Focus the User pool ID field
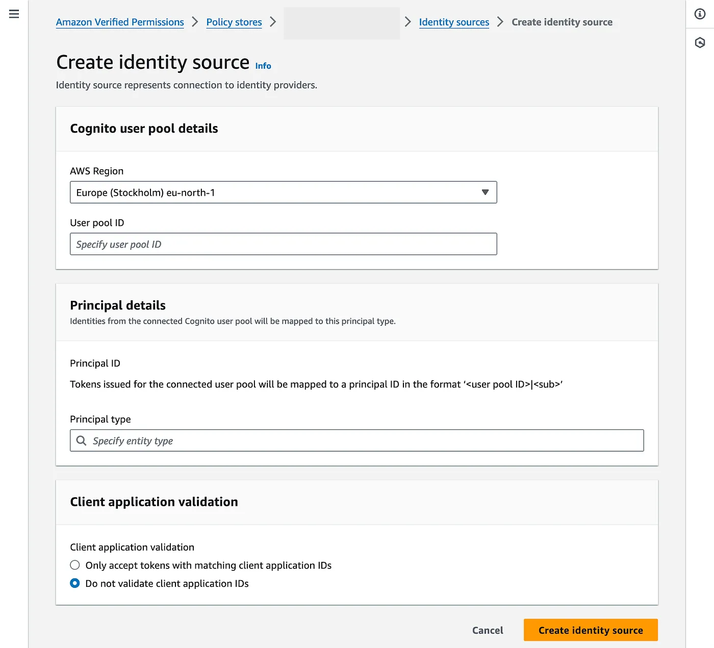The image size is (714, 648). click(x=283, y=244)
